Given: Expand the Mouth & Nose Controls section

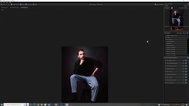Looking at the screenshot, I should (x=166, y=74).
